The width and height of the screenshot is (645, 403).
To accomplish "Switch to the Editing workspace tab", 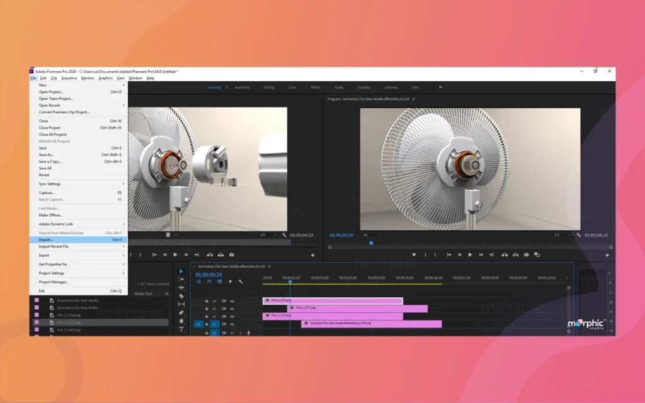I will (268, 88).
